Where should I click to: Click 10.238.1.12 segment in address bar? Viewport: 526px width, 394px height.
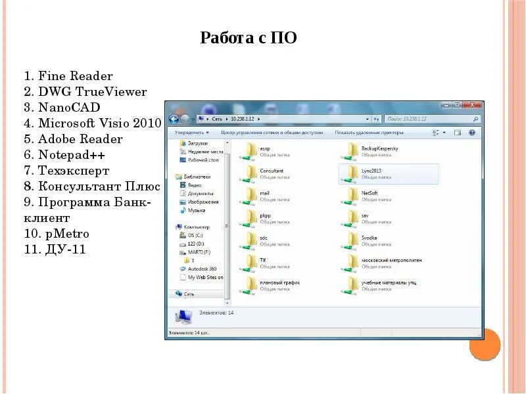tap(243, 119)
